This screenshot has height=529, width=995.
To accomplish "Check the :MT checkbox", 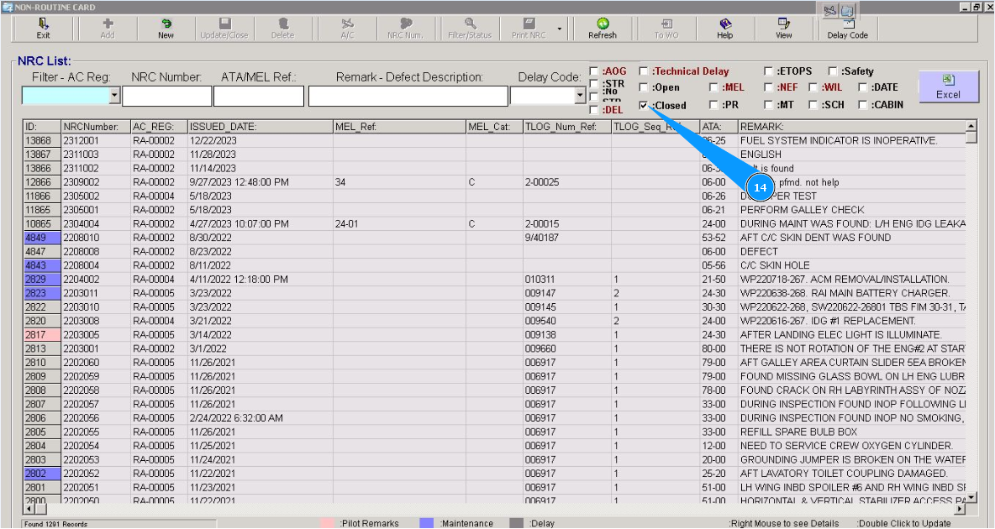I will click(x=768, y=105).
